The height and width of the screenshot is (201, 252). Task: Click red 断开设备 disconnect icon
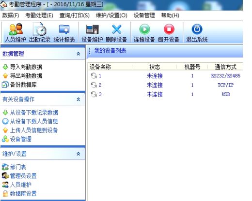pos(169,29)
